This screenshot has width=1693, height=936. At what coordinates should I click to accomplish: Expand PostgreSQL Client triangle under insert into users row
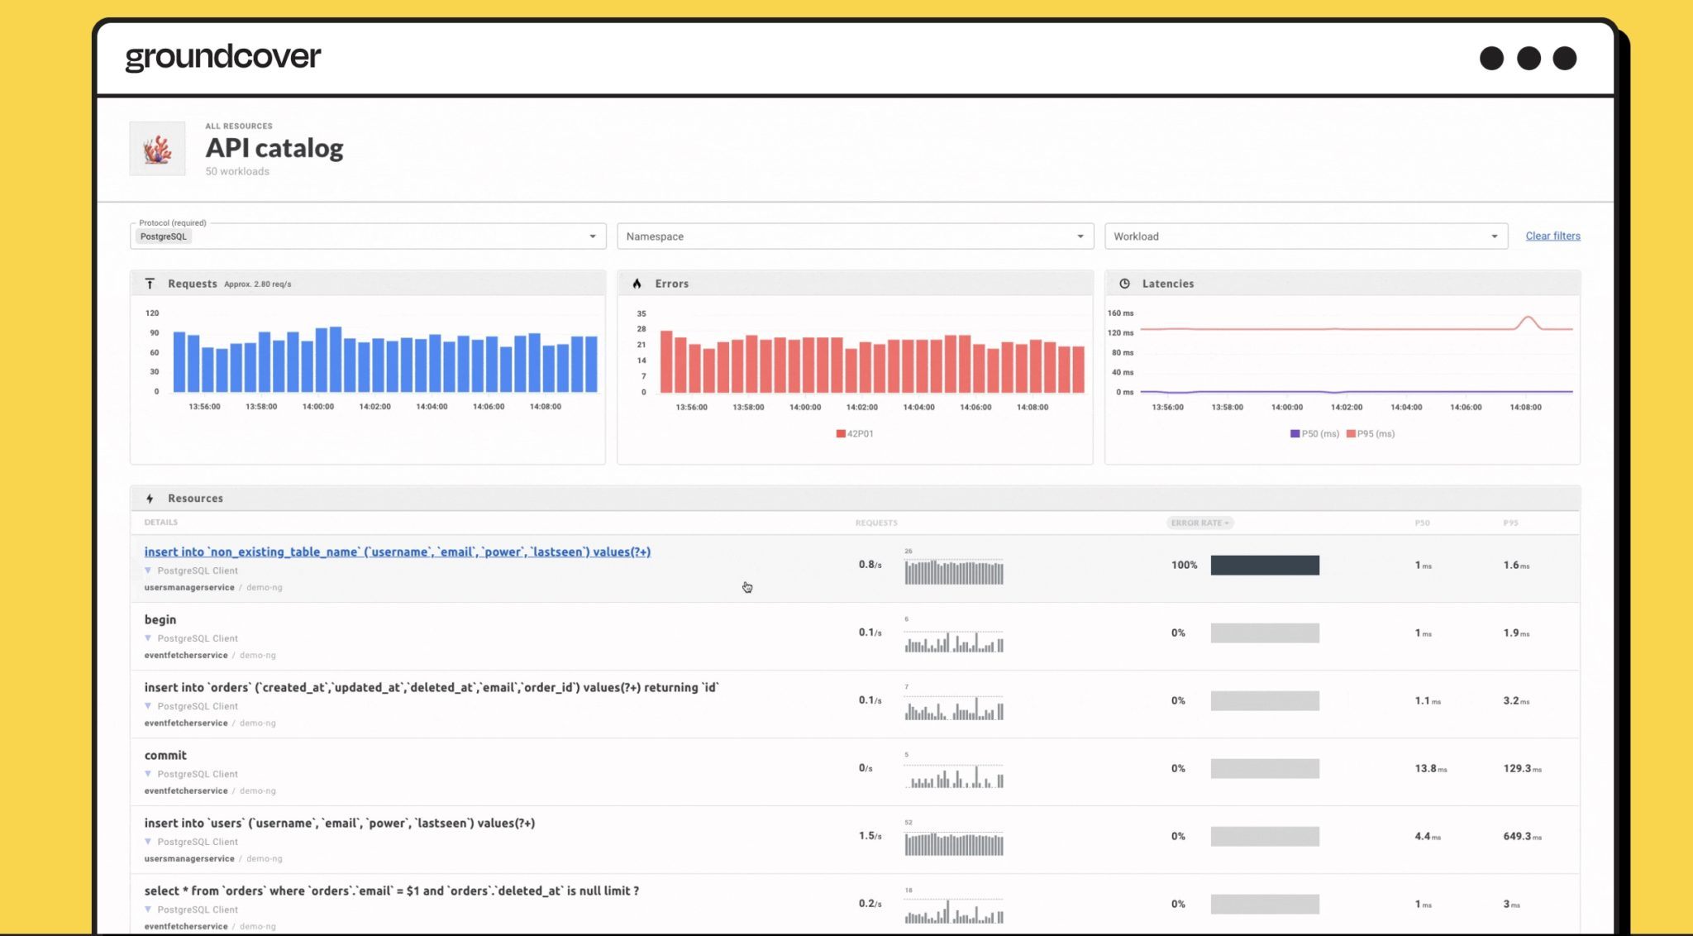click(x=148, y=842)
